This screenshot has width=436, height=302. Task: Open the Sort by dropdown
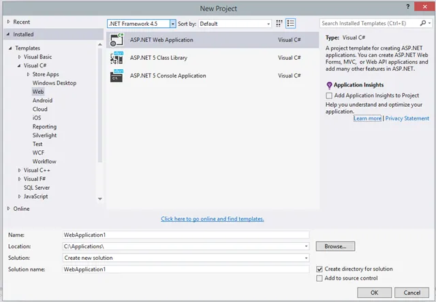click(268, 23)
